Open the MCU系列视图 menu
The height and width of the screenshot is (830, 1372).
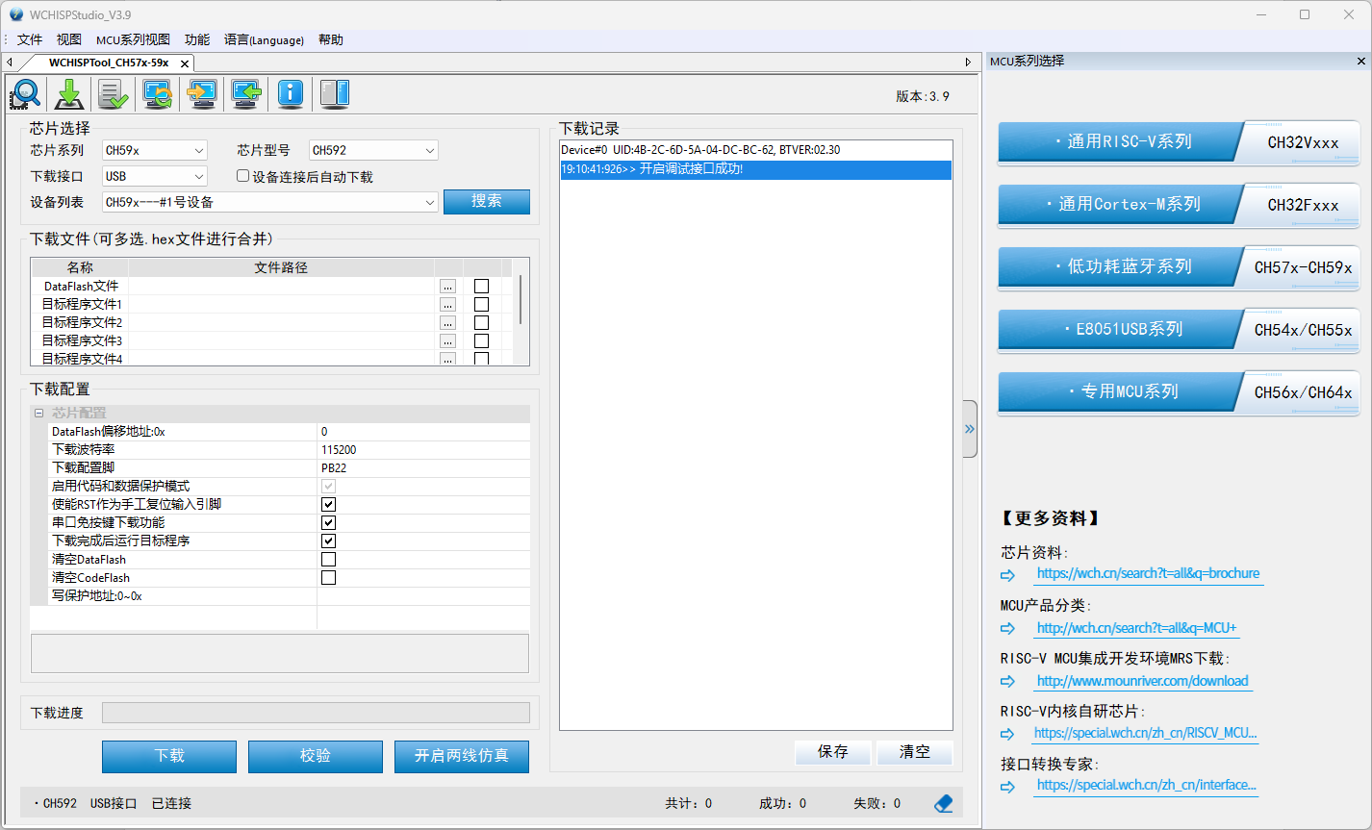(133, 39)
